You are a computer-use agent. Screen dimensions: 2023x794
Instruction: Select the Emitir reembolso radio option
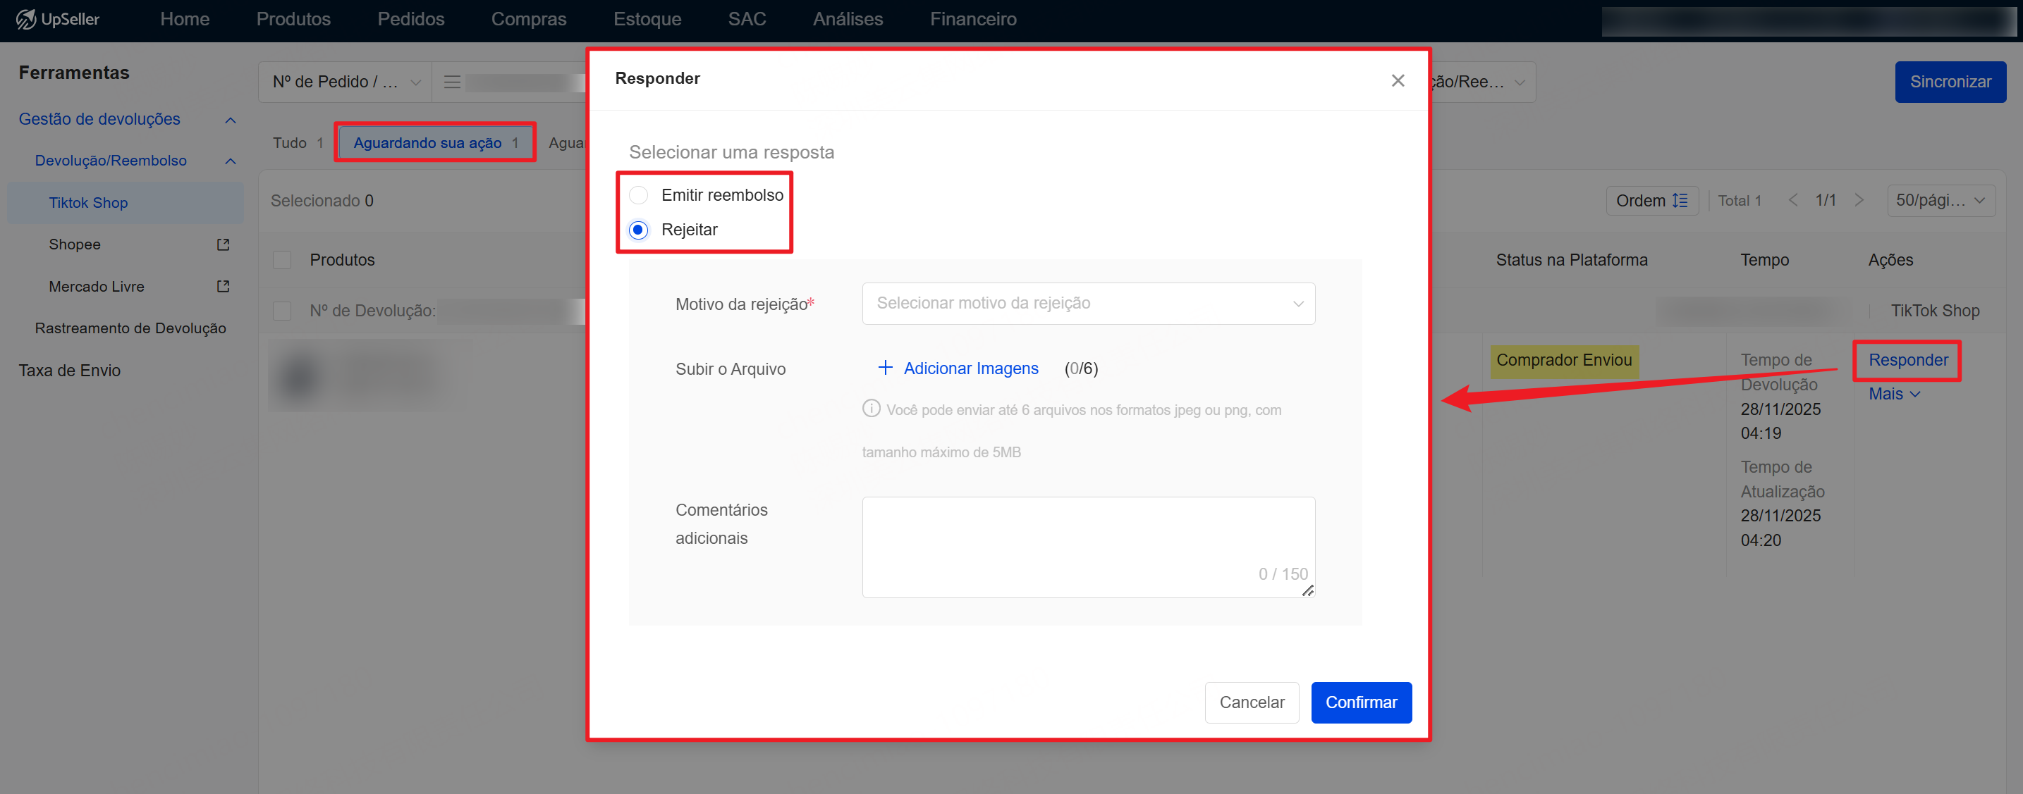point(638,195)
